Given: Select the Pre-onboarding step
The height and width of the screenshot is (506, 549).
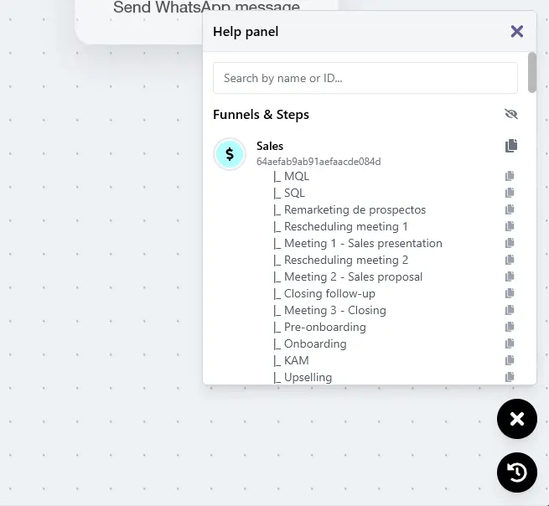Looking at the screenshot, I should click(x=325, y=328).
